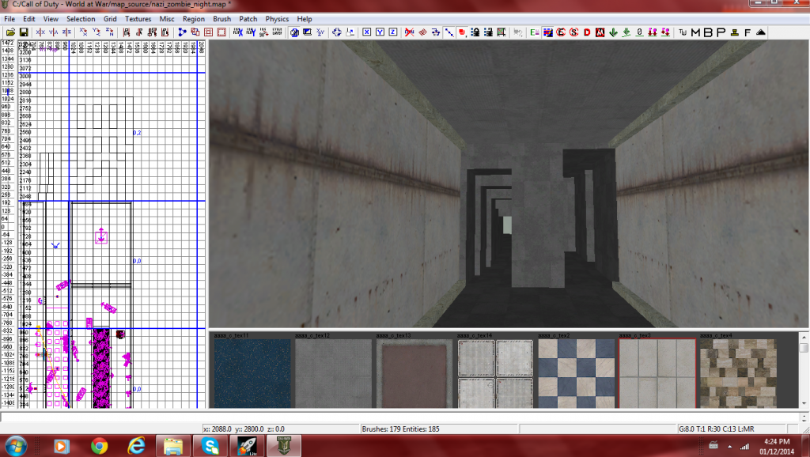810x457 pixels.
Task: Flip selection along X axis
Action: (40, 32)
